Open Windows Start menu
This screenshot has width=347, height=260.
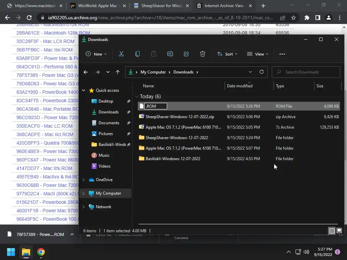coord(11,252)
